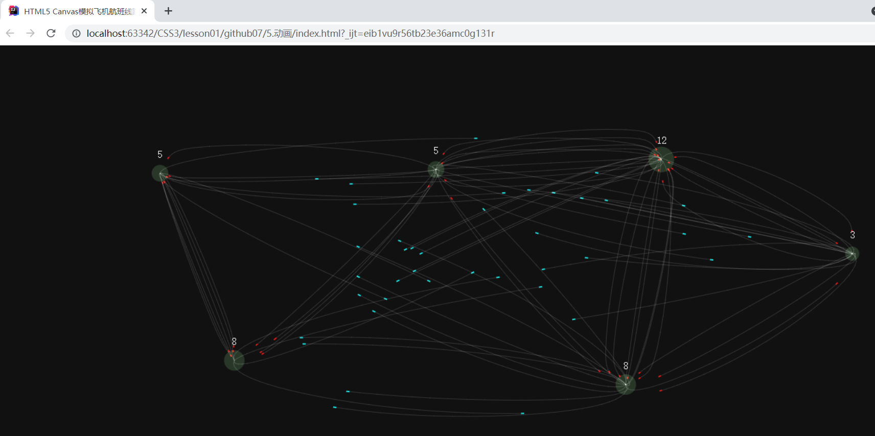Click the favicon on the HTML5 Canvas tab
The height and width of the screenshot is (436, 875).
(14, 11)
